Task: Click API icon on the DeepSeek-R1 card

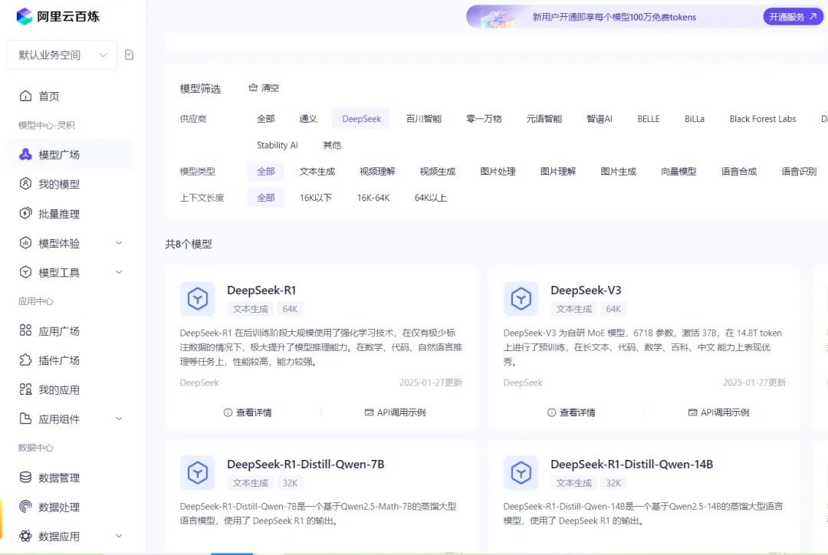Action: point(369,412)
